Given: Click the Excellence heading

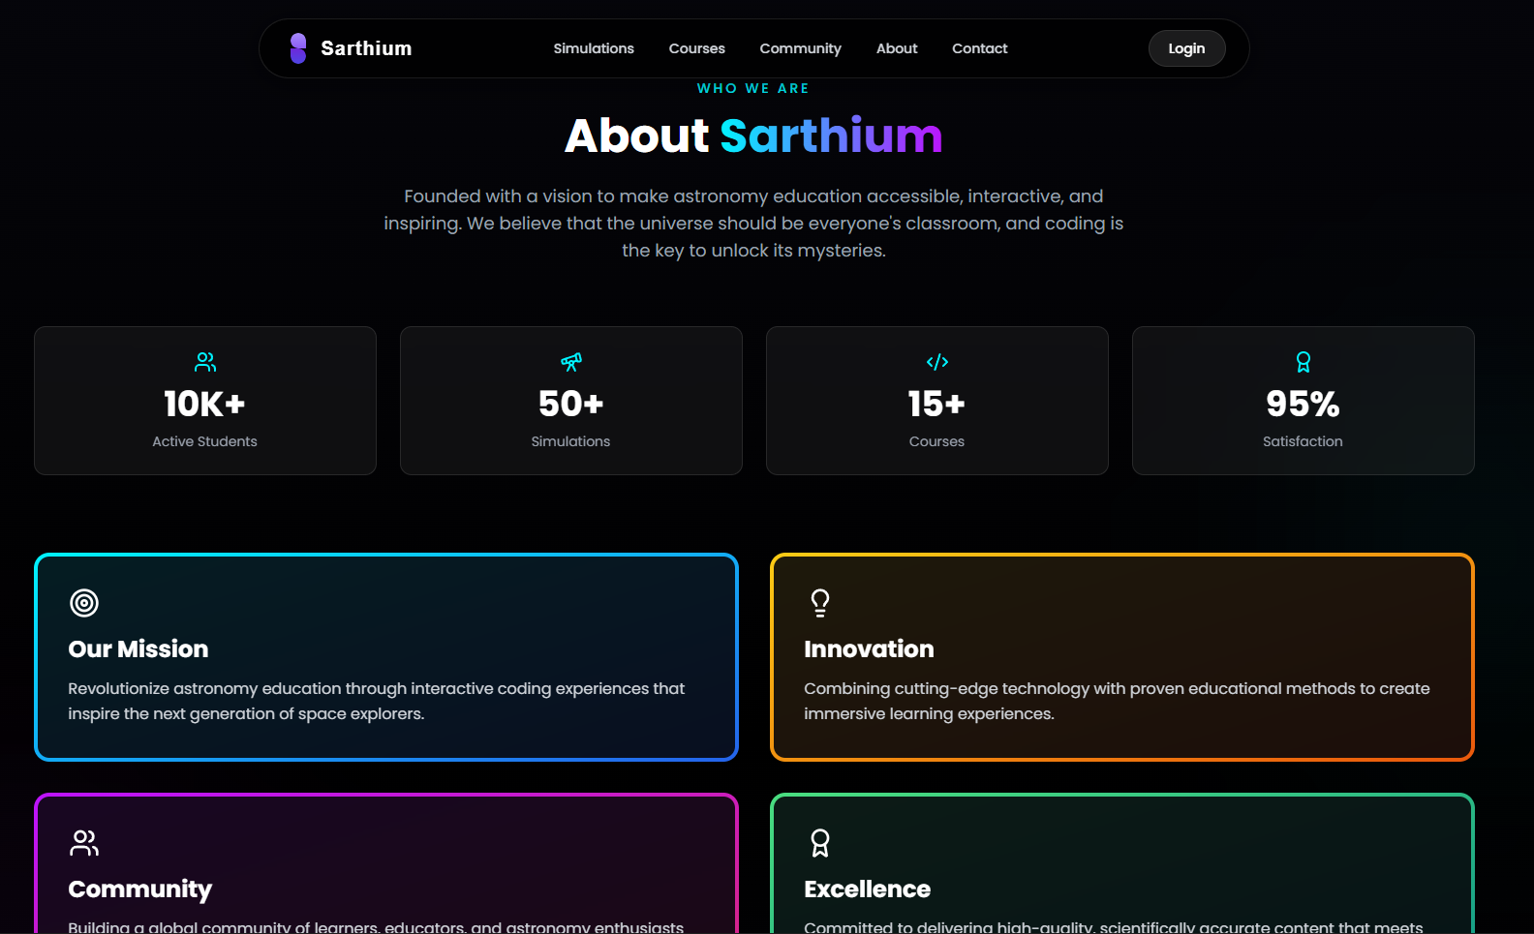Looking at the screenshot, I should (867, 889).
